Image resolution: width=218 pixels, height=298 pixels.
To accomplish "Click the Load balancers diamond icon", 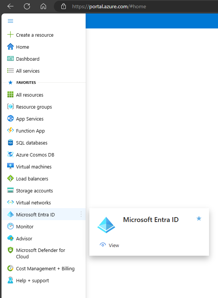I will pos(10,178).
